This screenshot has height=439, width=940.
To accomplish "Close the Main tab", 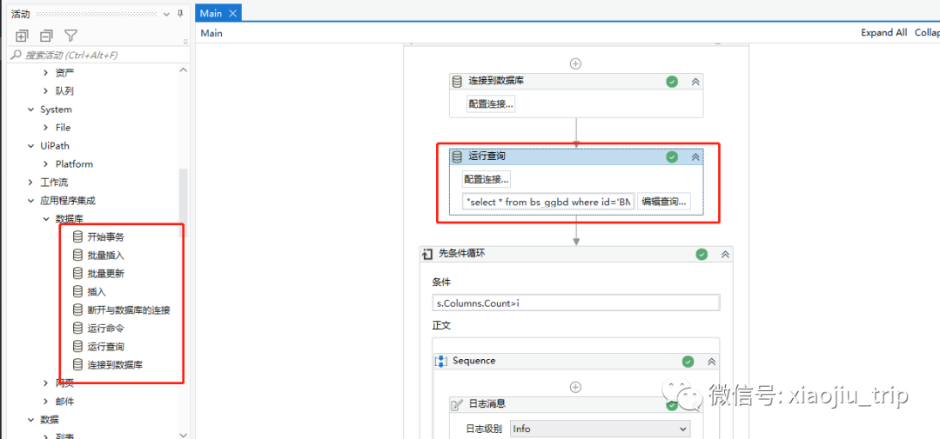I will pos(232,13).
